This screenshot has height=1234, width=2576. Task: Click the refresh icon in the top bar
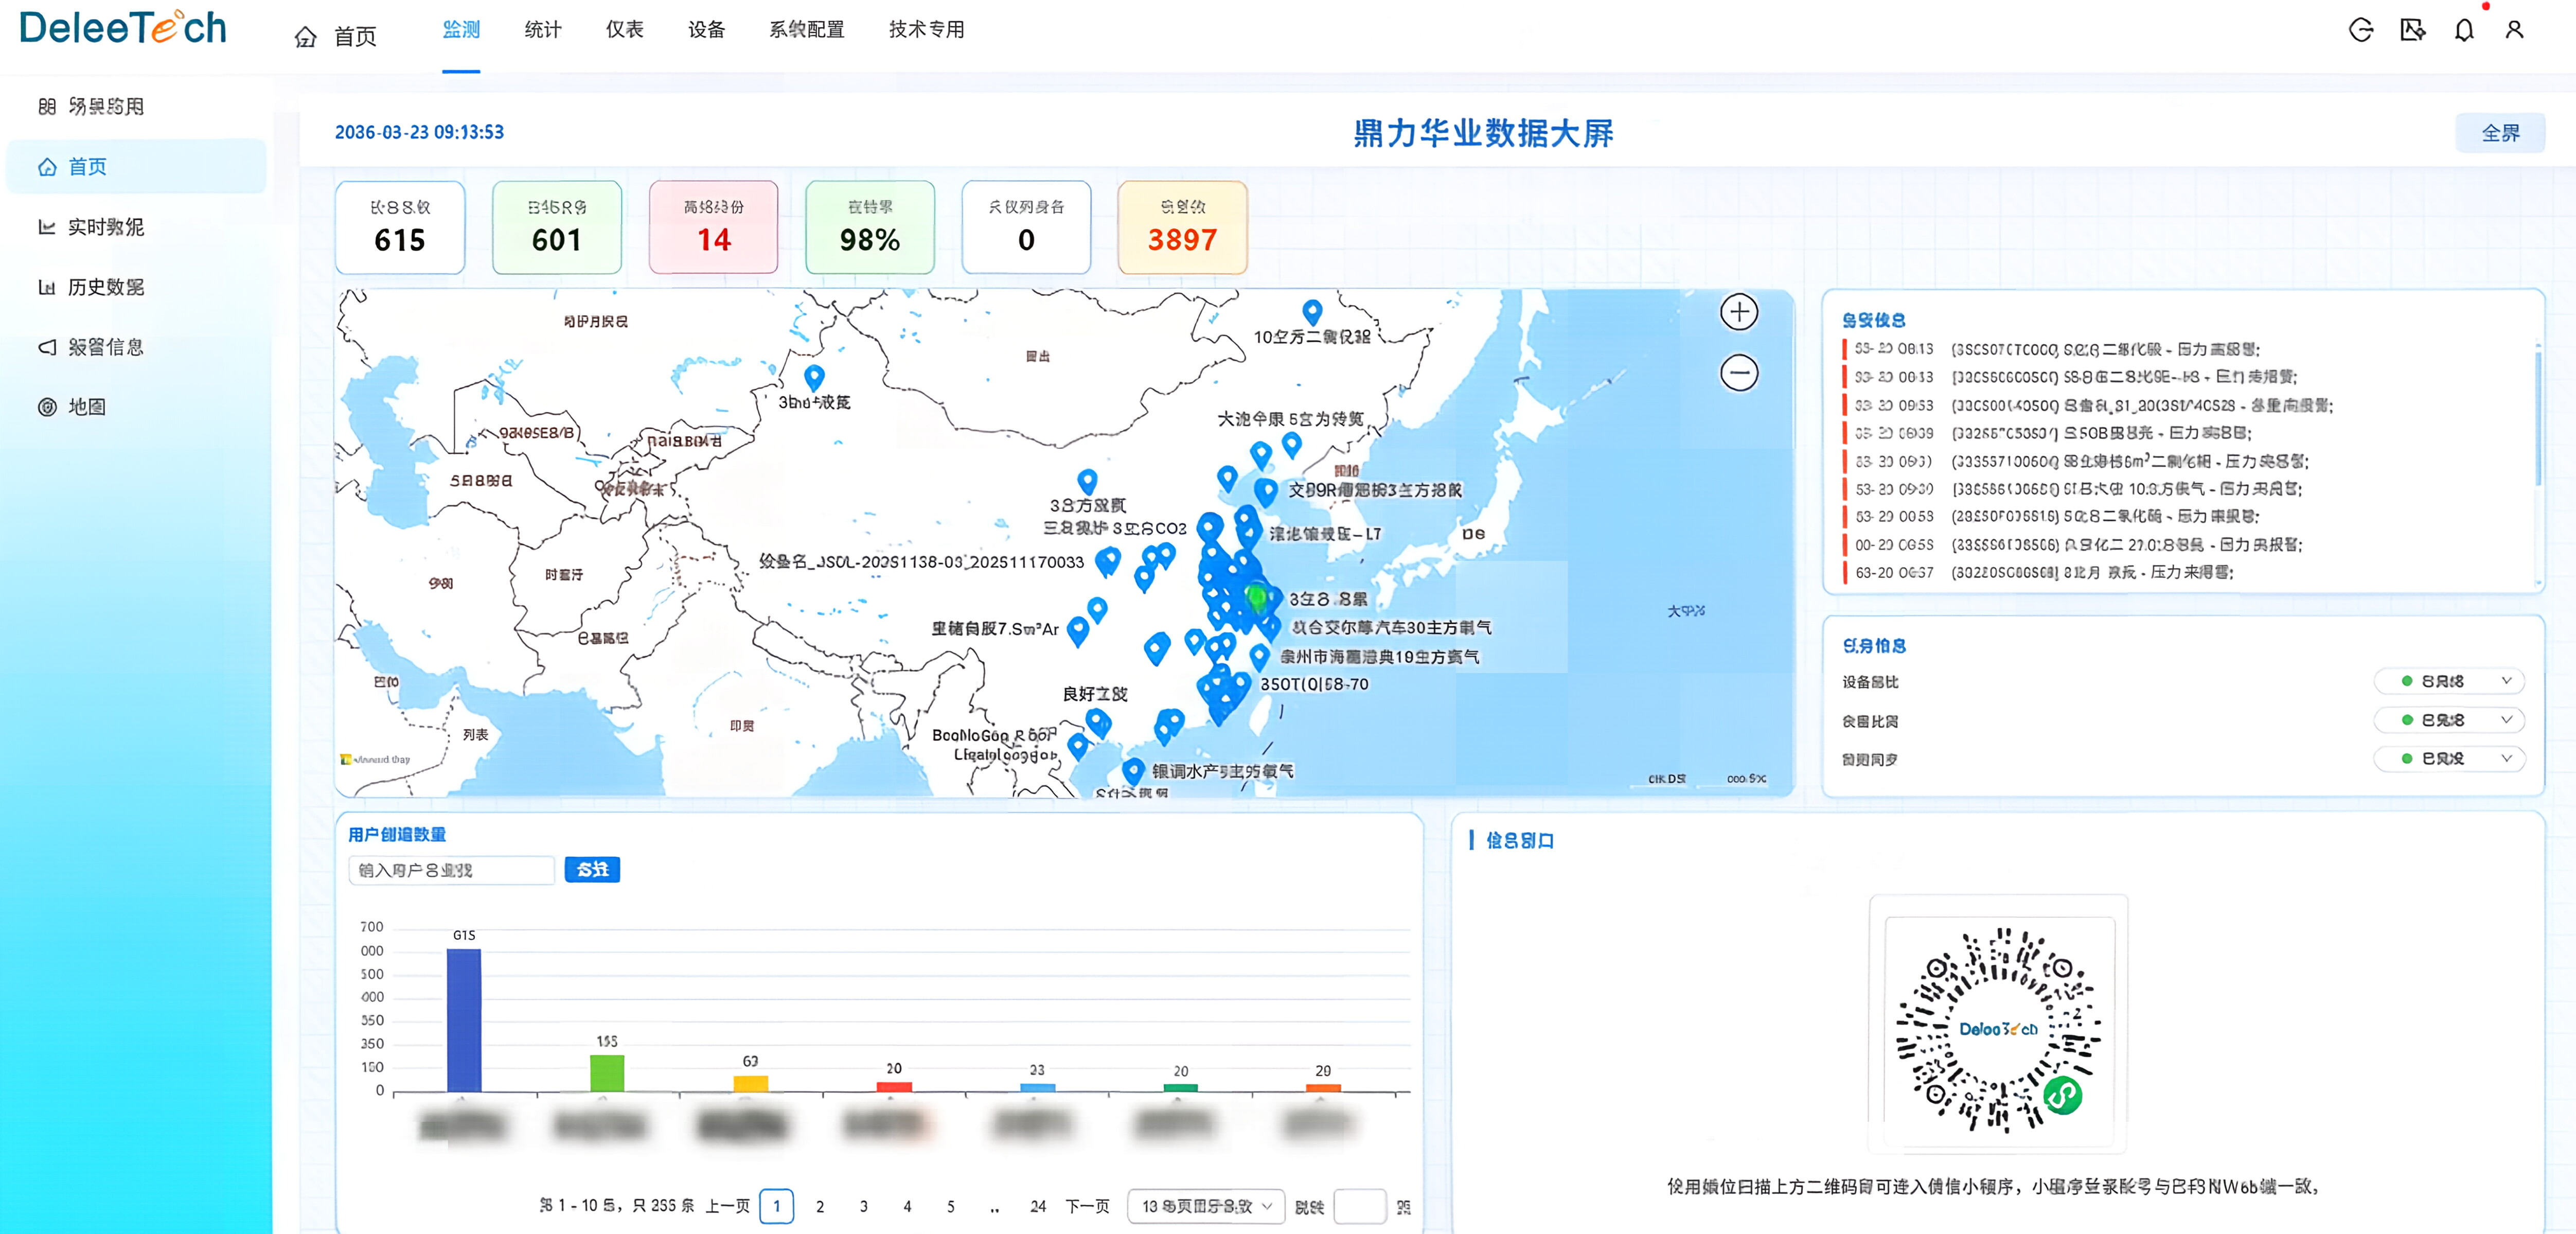(2362, 30)
